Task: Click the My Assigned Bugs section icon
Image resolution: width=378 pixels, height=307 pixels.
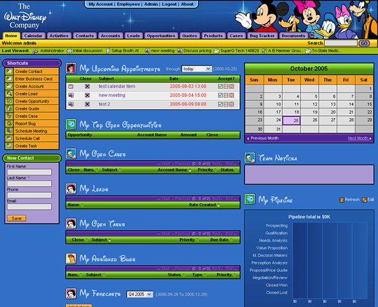Action: [71, 258]
